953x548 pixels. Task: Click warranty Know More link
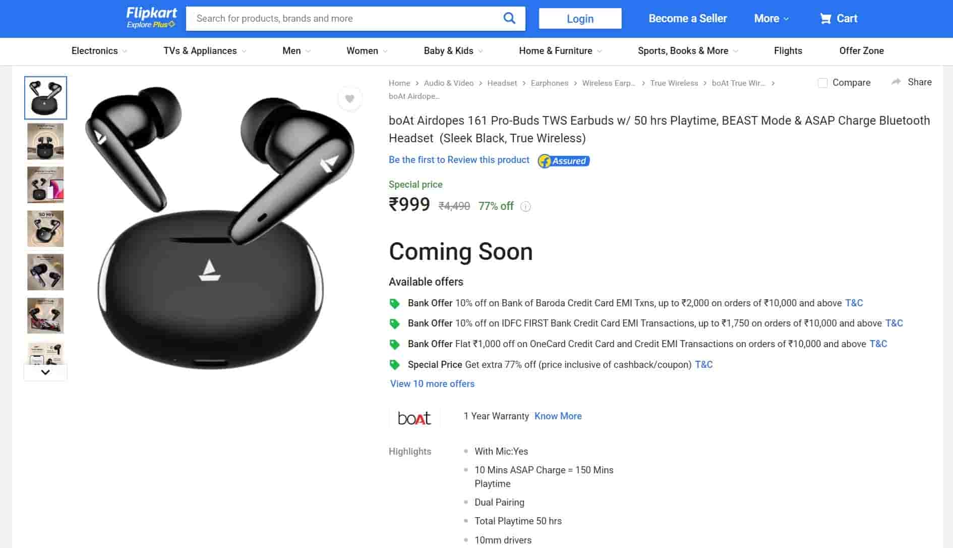pyautogui.click(x=558, y=416)
